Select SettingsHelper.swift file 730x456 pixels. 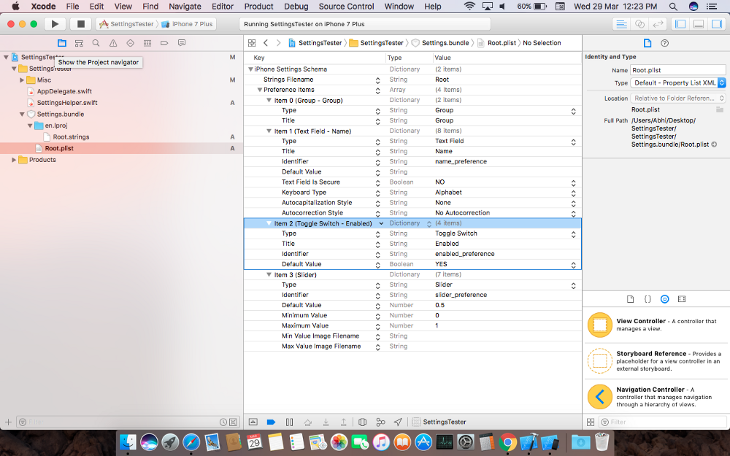point(67,103)
